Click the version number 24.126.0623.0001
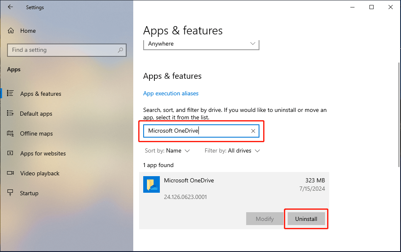Image resolution: width=401 pixels, height=252 pixels. click(x=186, y=197)
